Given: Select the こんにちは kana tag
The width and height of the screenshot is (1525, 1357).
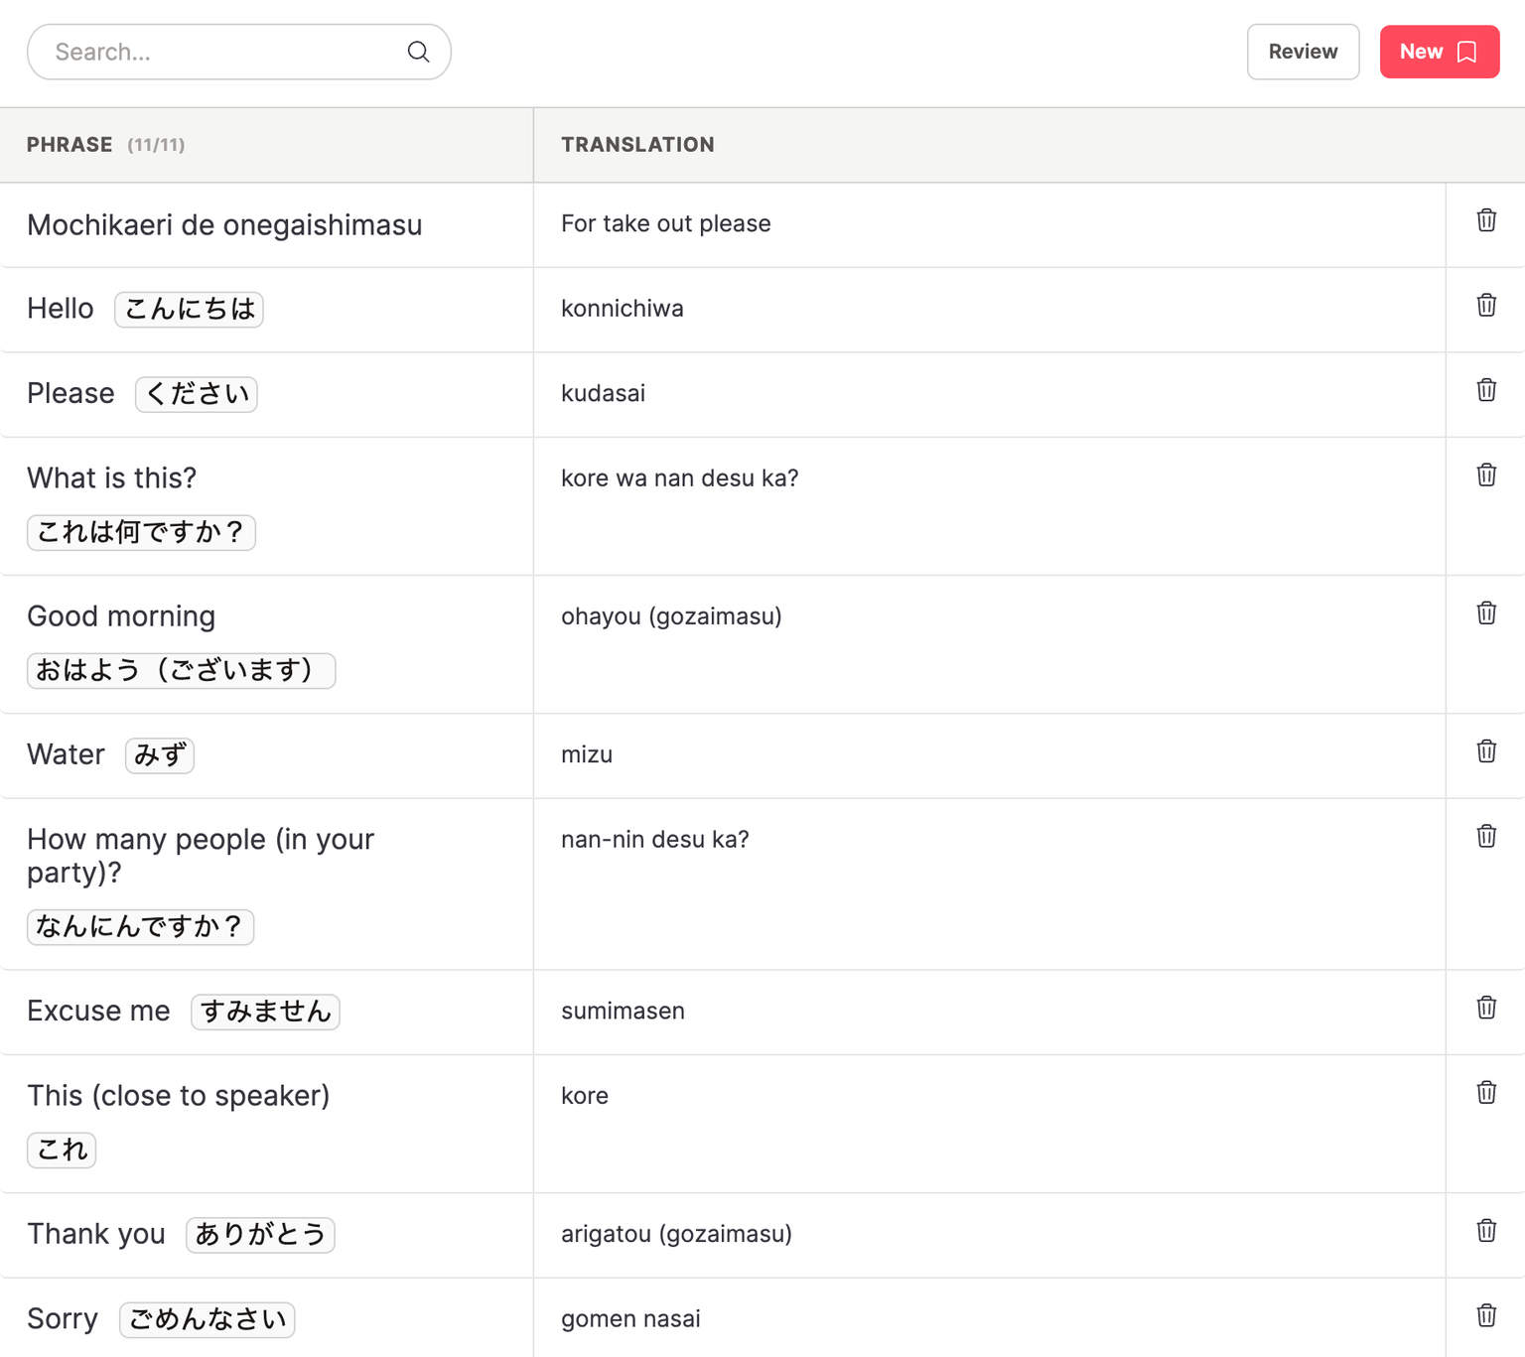Looking at the screenshot, I should click(x=189, y=309).
